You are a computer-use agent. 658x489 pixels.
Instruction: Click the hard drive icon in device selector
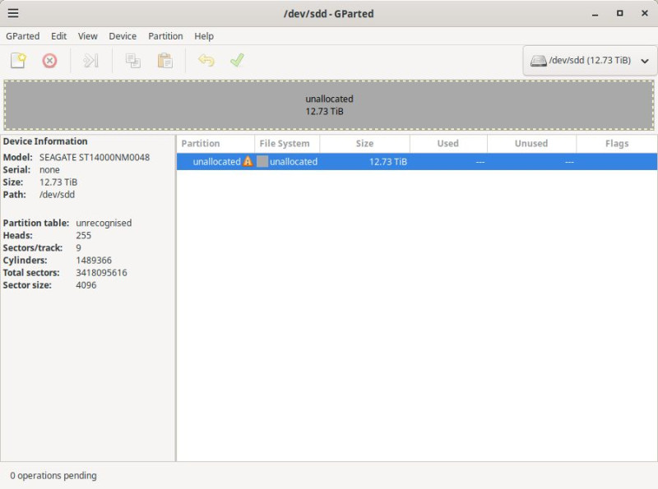539,61
